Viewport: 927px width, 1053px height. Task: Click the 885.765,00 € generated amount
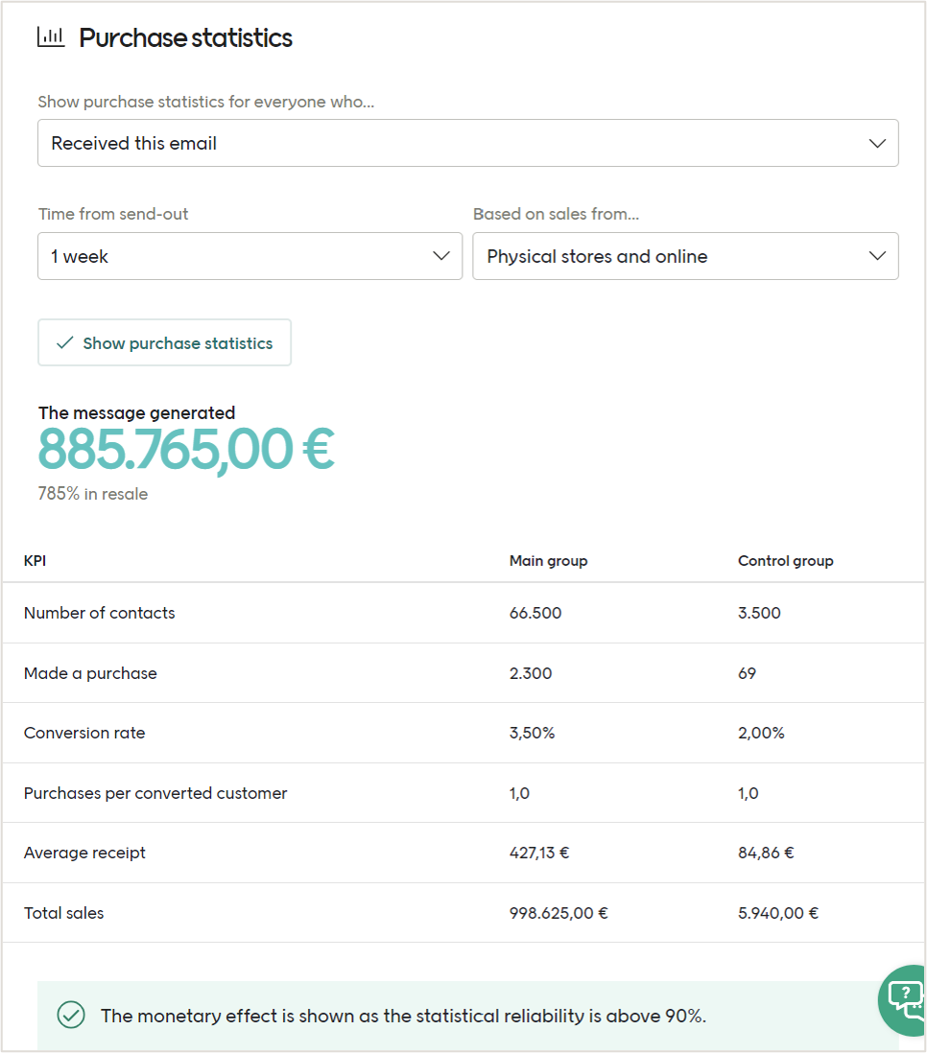click(x=185, y=447)
